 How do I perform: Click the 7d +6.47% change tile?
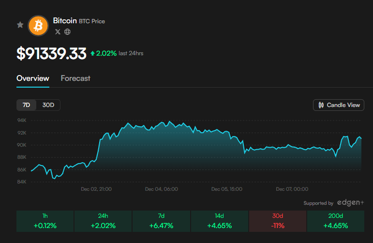click(x=161, y=221)
